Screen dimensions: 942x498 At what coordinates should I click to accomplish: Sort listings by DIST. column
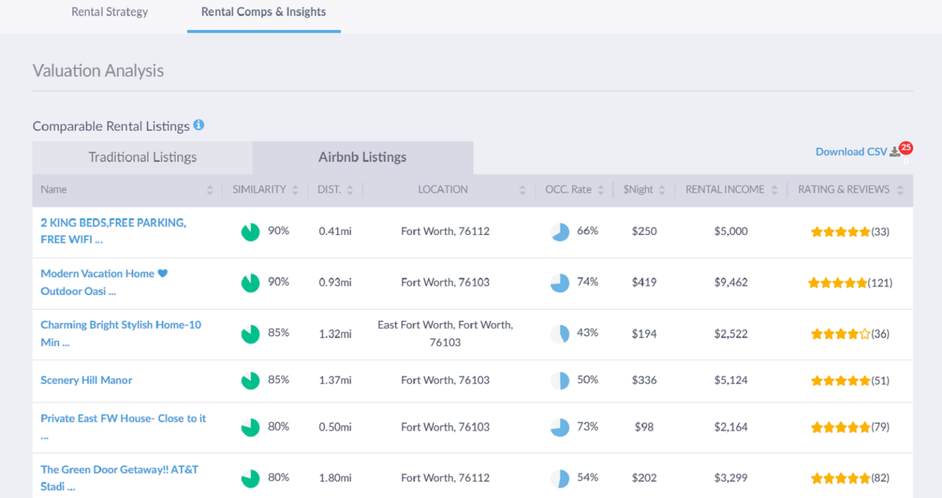tap(335, 190)
